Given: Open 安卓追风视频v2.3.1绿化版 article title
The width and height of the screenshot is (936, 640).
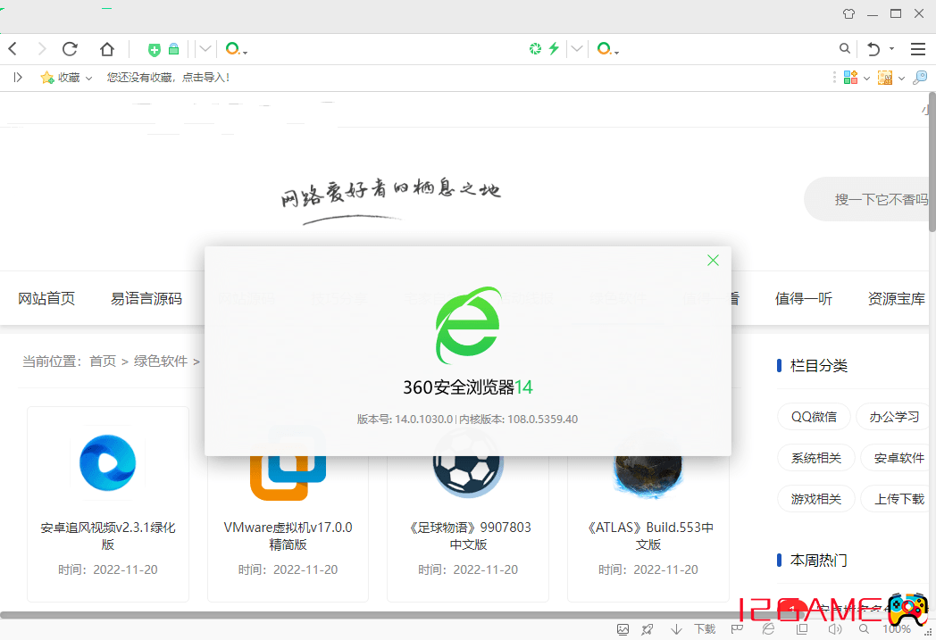Looking at the screenshot, I should [107, 536].
